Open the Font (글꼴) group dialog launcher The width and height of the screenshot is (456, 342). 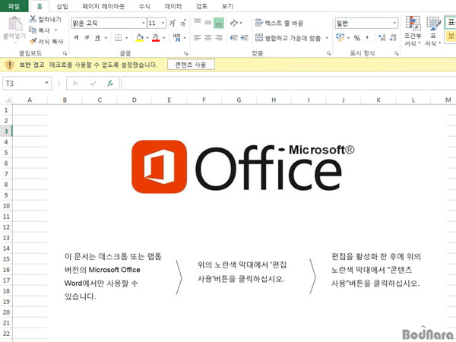186,53
